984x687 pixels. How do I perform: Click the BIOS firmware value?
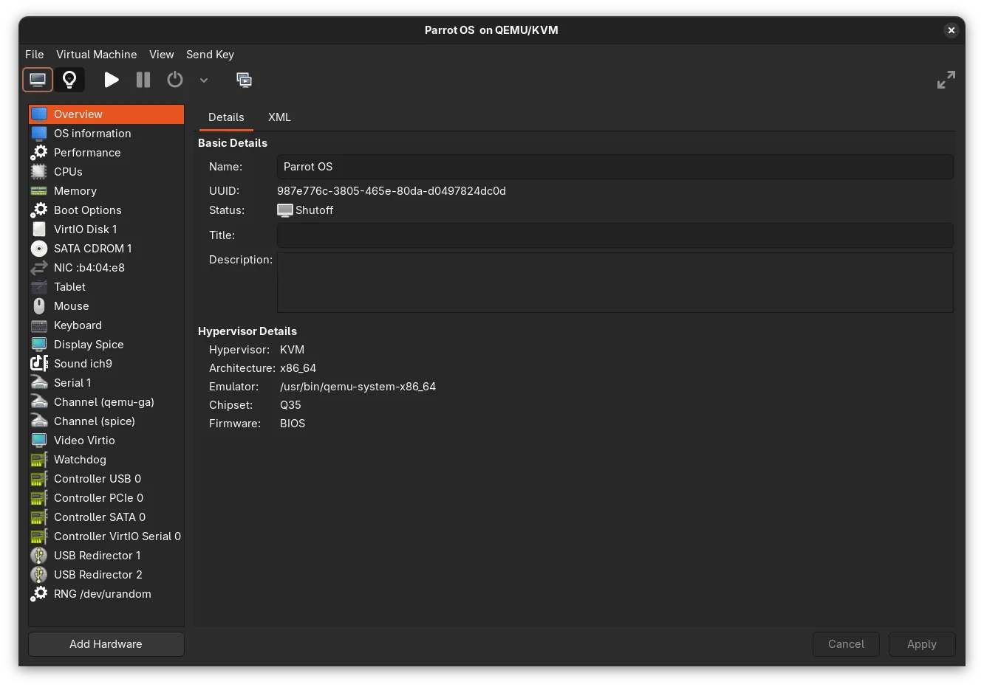click(x=293, y=424)
